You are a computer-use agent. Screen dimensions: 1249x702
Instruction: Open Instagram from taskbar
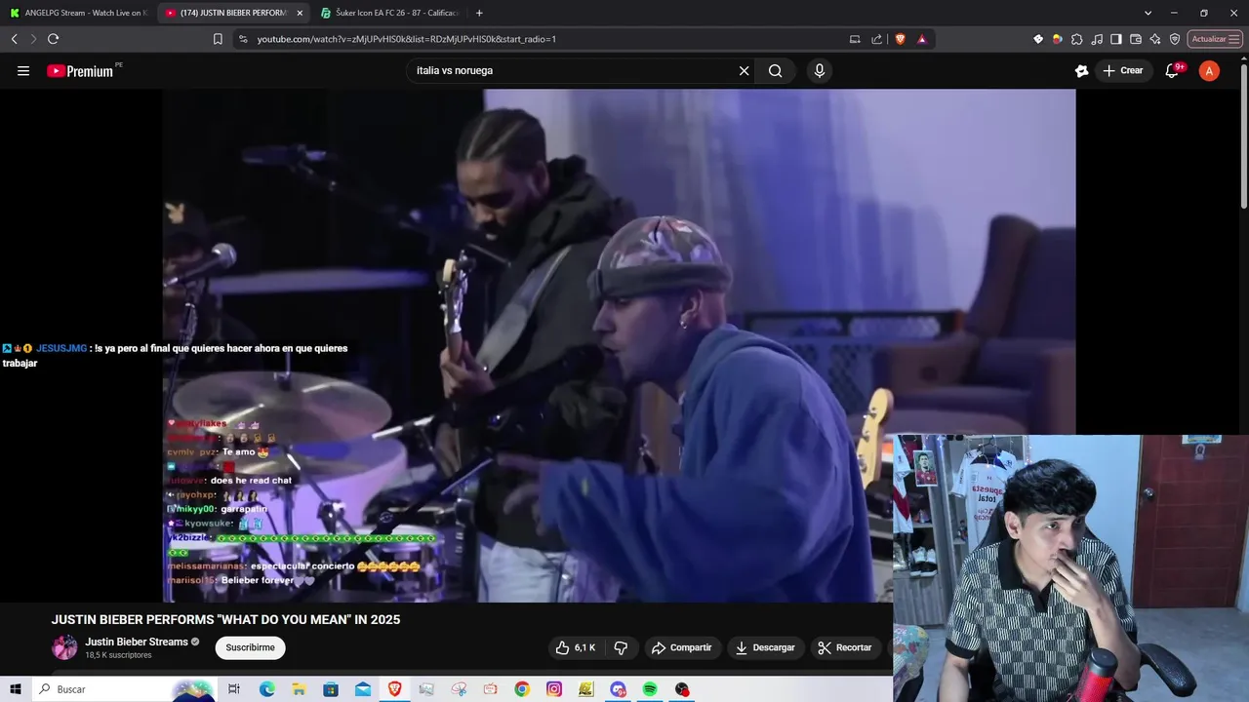pyautogui.click(x=554, y=689)
